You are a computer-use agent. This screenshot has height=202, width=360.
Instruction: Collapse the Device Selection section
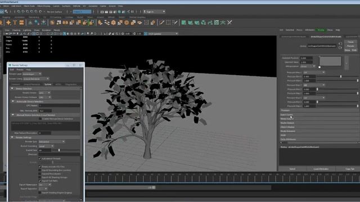click(12, 89)
